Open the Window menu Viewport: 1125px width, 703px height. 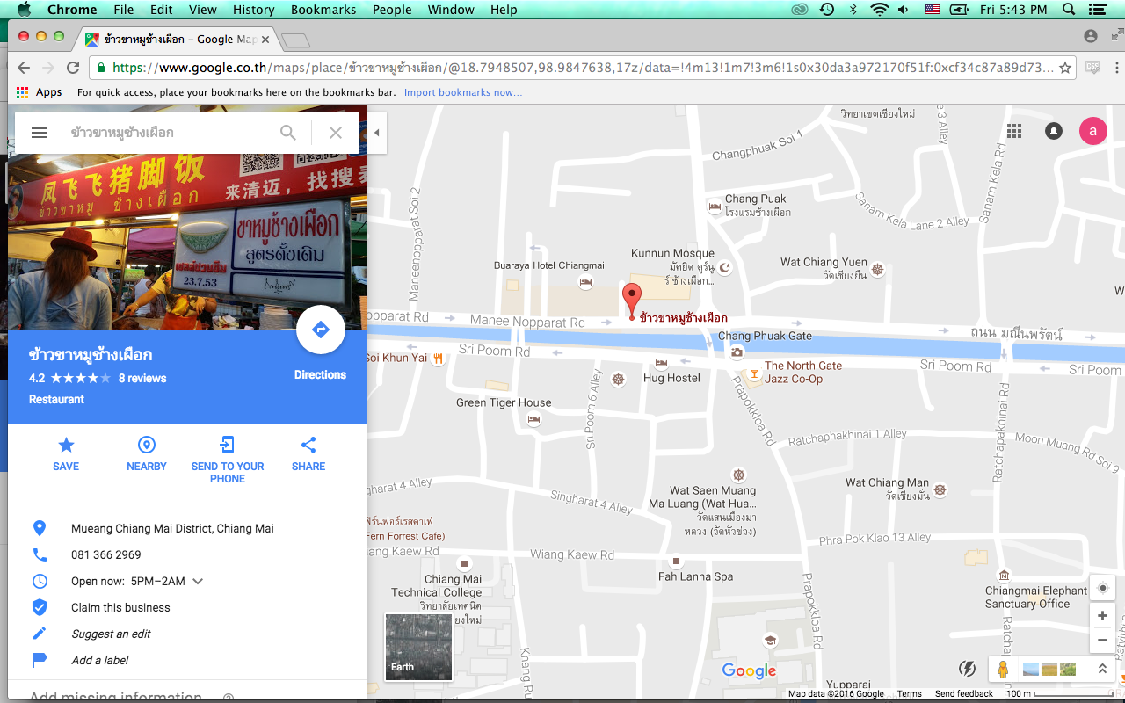[x=451, y=10]
